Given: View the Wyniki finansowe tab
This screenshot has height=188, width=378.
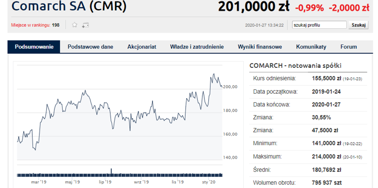Looking at the screenshot, I should tap(260, 47).
